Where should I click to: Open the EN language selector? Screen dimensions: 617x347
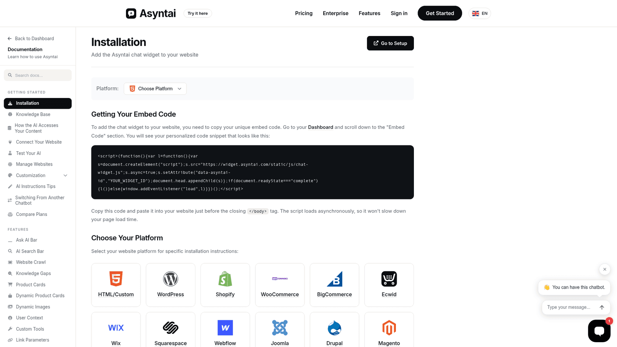pos(480,13)
